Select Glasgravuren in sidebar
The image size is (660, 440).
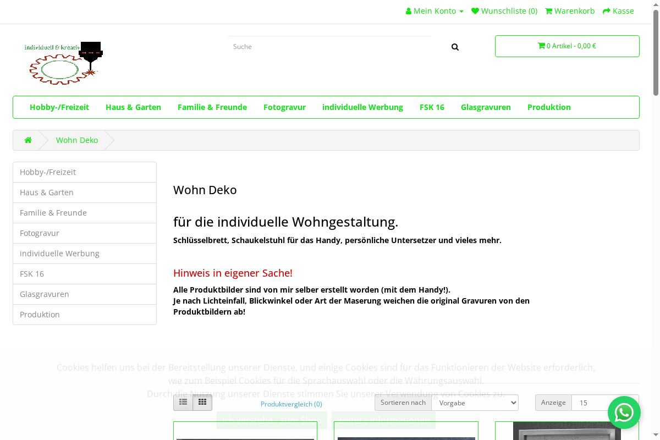(85, 294)
